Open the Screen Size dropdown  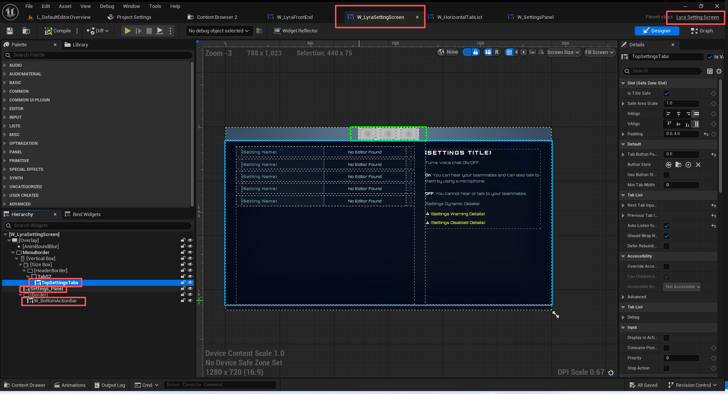pyautogui.click(x=563, y=52)
